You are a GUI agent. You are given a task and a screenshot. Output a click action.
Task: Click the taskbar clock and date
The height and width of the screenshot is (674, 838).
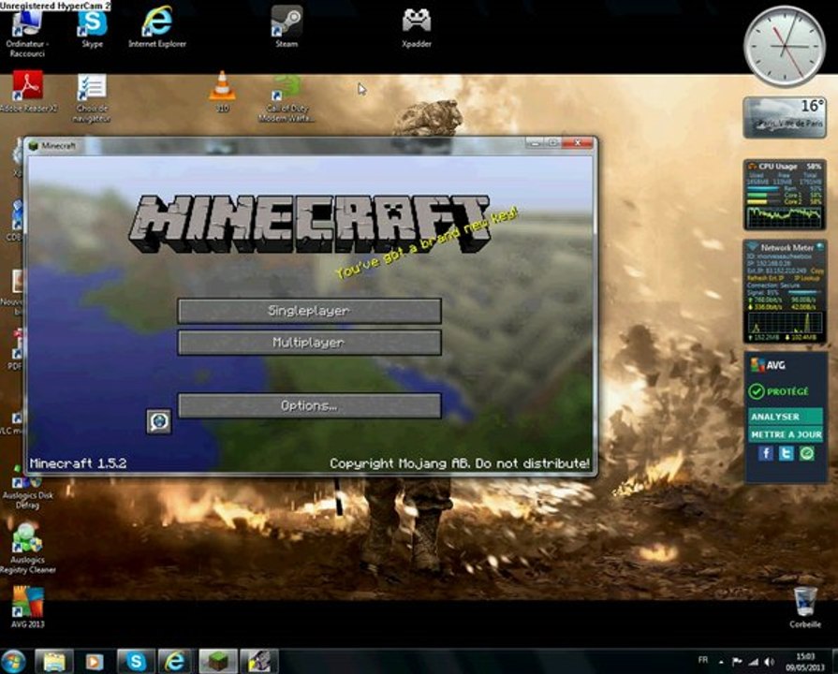[x=805, y=662]
